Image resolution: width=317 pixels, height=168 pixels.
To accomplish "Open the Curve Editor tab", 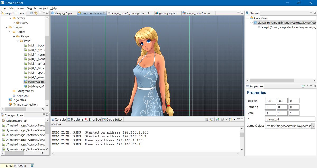I will pyautogui.click(x=113, y=120).
